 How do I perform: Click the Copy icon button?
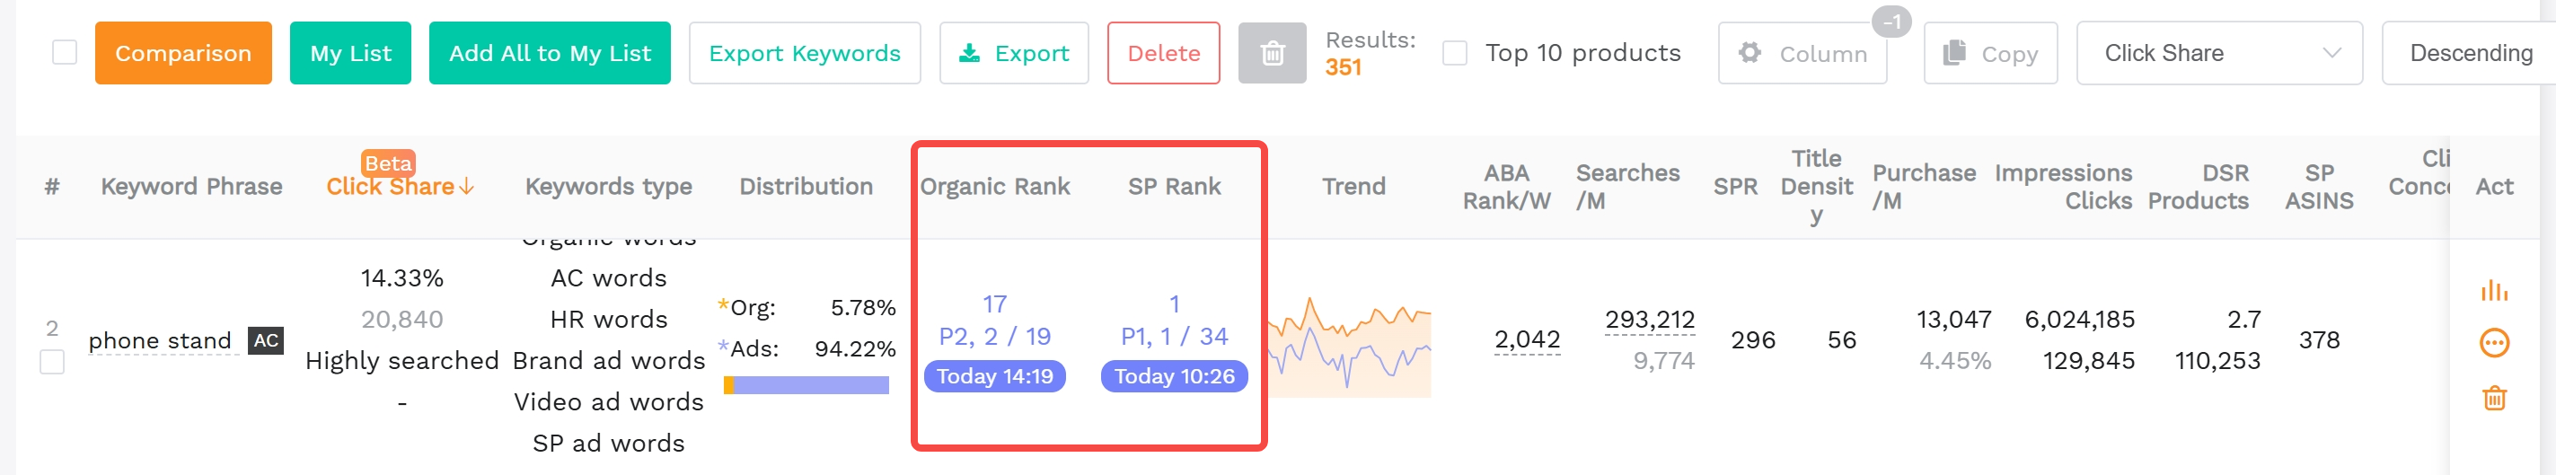1989,53
